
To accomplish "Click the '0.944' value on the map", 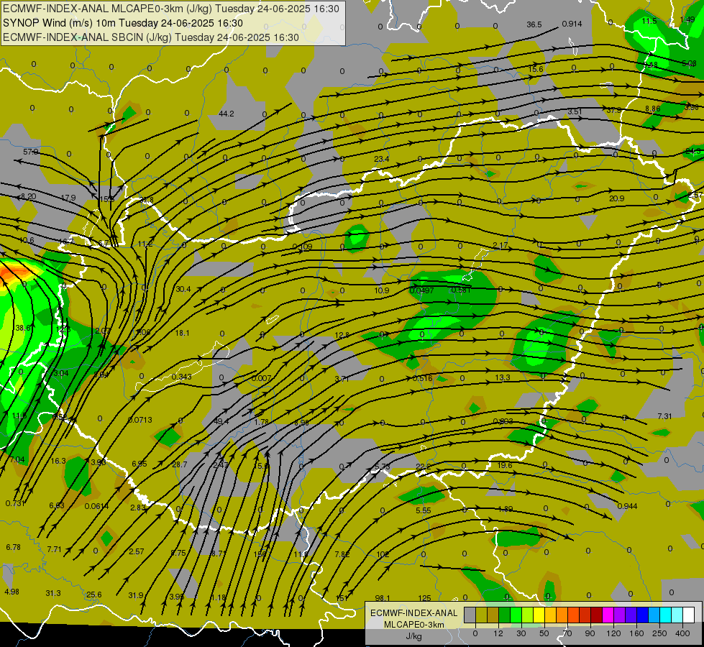I will (627, 506).
